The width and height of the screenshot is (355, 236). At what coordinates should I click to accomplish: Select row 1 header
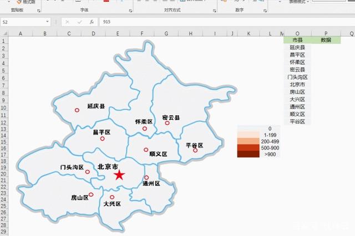coord(4,41)
